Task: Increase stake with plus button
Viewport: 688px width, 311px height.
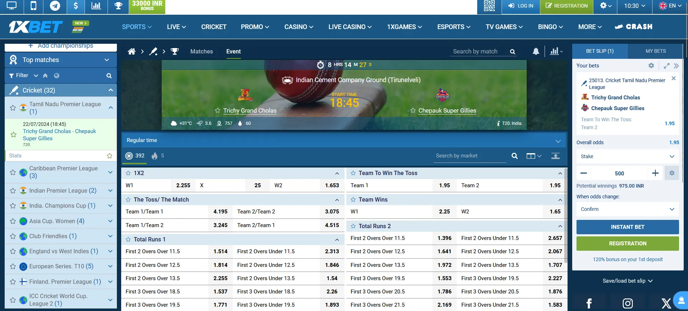Action: click(x=655, y=173)
